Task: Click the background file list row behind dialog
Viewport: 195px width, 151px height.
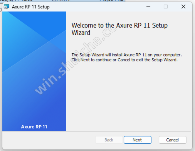Action: click(62, 0)
